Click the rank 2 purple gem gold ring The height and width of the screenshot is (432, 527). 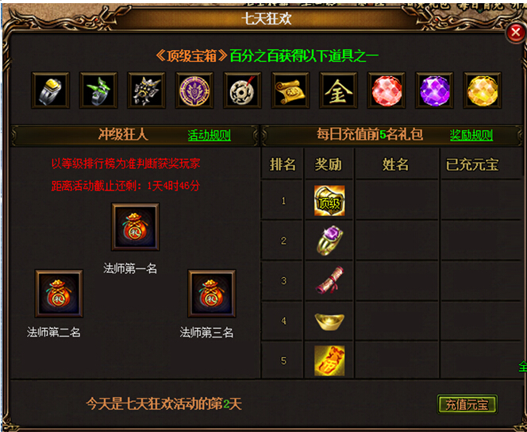pyautogui.click(x=329, y=241)
